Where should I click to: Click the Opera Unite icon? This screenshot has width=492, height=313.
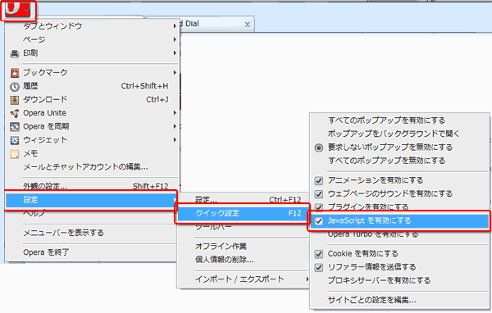click(x=15, y=113)
